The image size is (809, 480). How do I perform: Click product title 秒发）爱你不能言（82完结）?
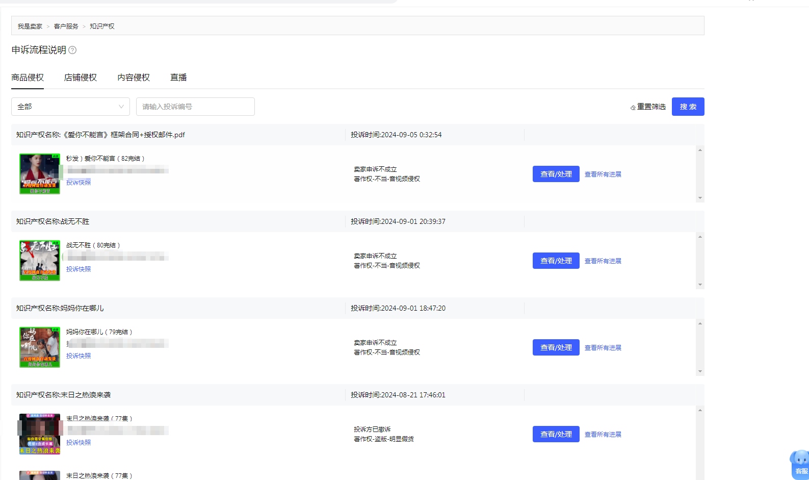pos(106,159)
